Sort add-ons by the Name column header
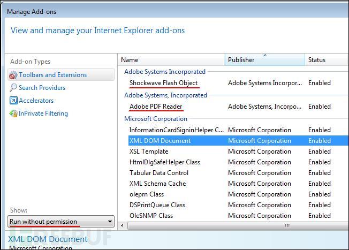 [x=171, y=60]
